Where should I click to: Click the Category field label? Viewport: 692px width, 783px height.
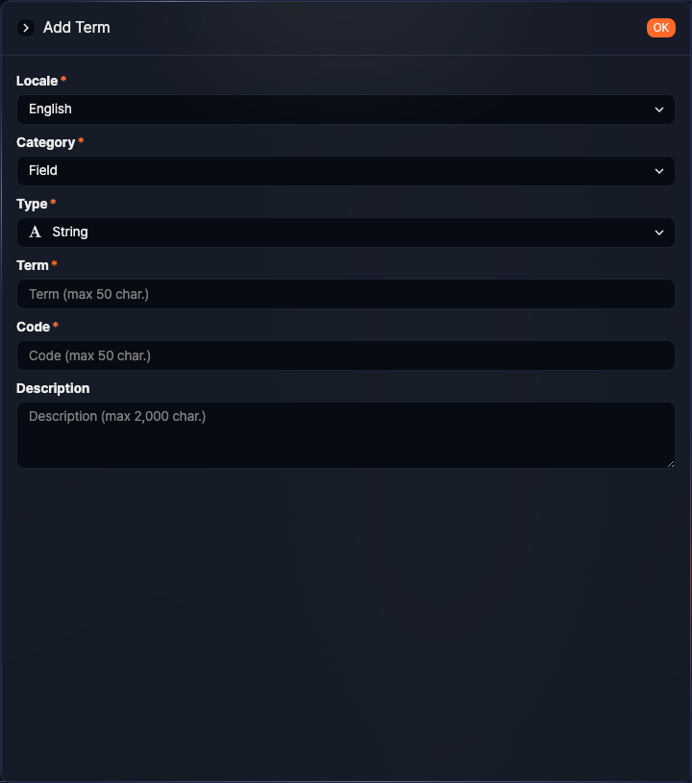click(45, 142)
